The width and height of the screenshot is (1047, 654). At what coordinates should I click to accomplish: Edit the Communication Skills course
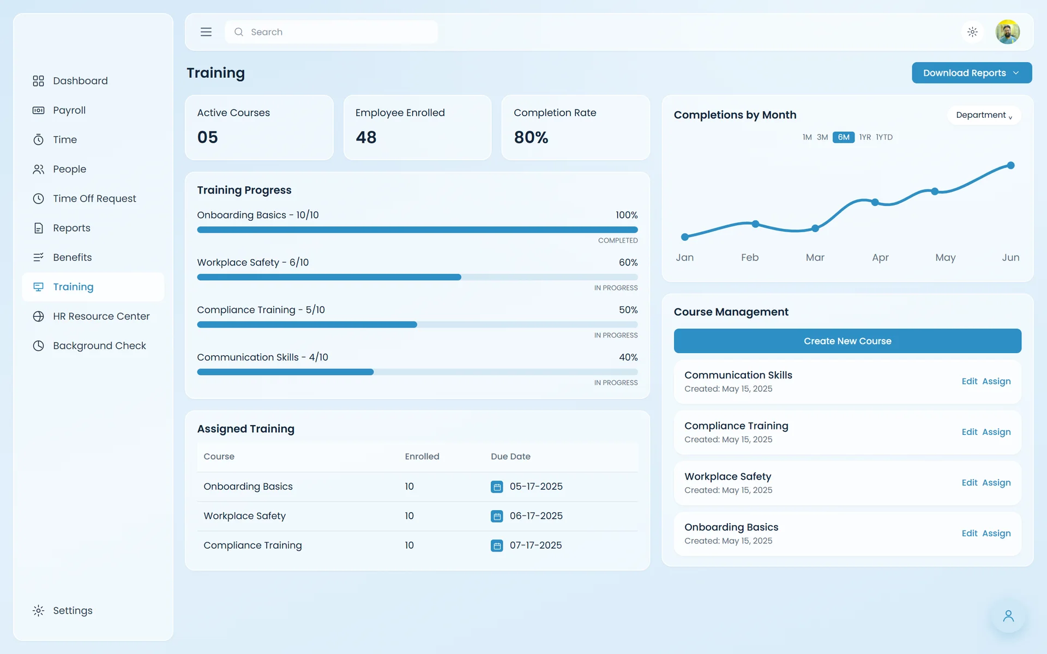click(x=969, y=381)
